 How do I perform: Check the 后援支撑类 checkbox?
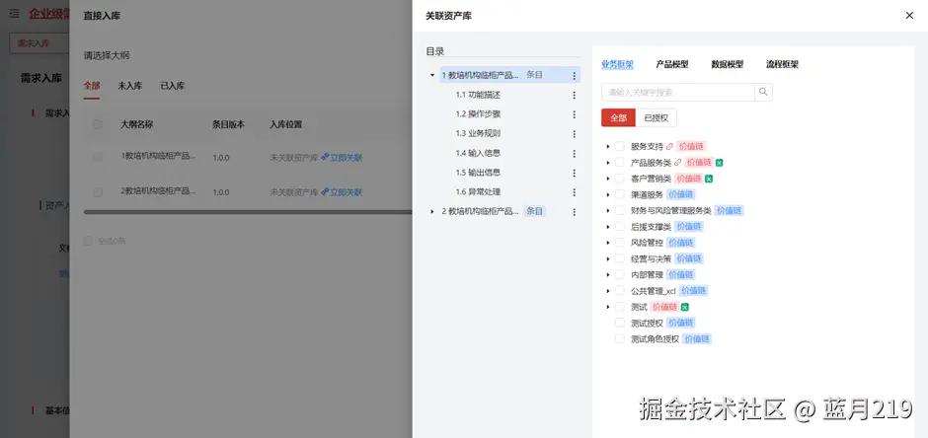[620, 226]
